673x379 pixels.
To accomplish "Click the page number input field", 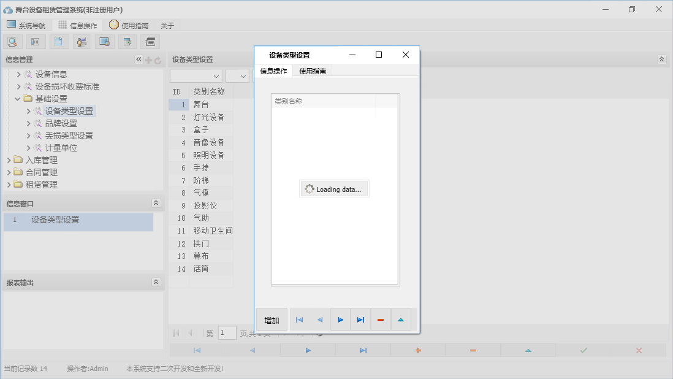I will tap(226, 332).
